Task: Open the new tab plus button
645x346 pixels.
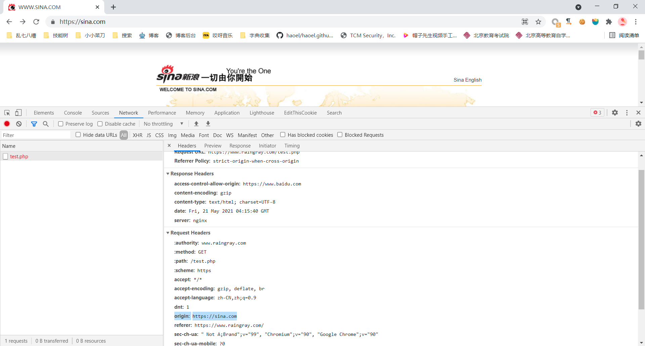Action: coord(113,7)
